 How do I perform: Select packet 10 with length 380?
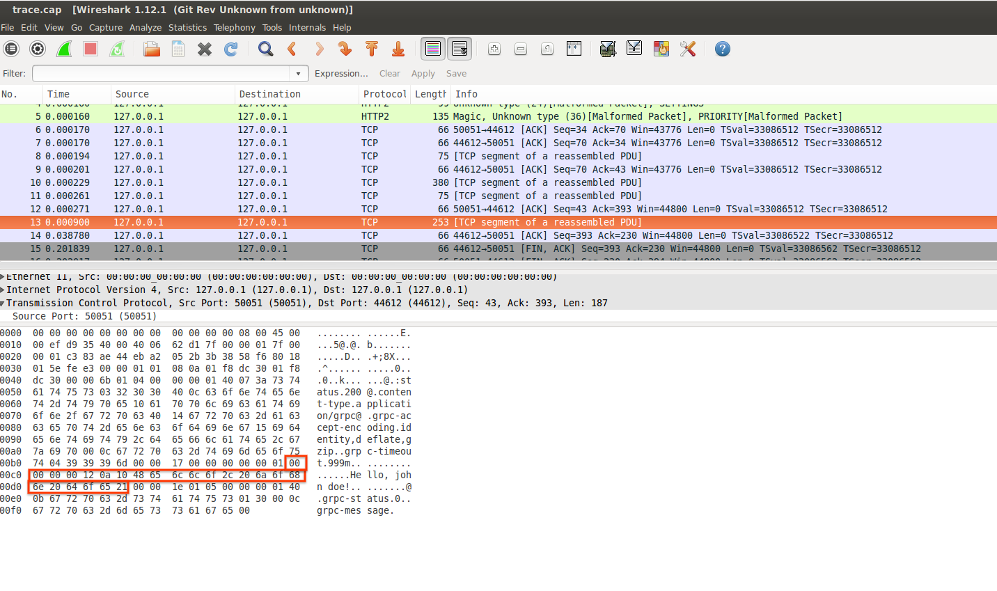coord(498,183)
